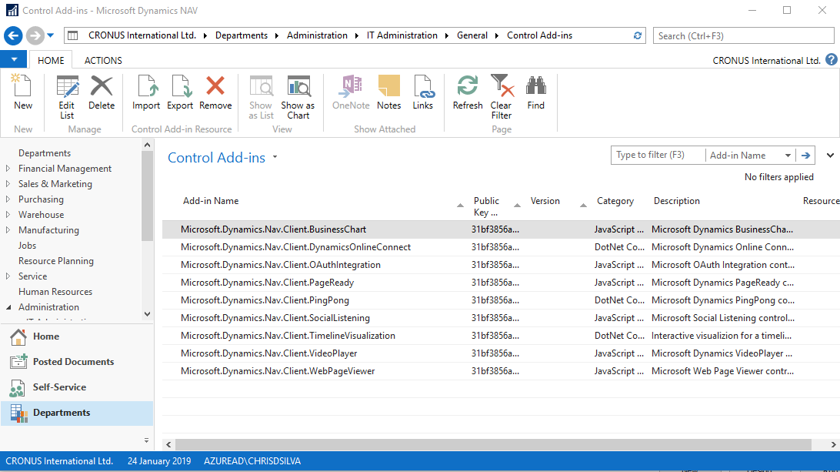Click Departments in the address breadcrumb

[x=242, y=35]
